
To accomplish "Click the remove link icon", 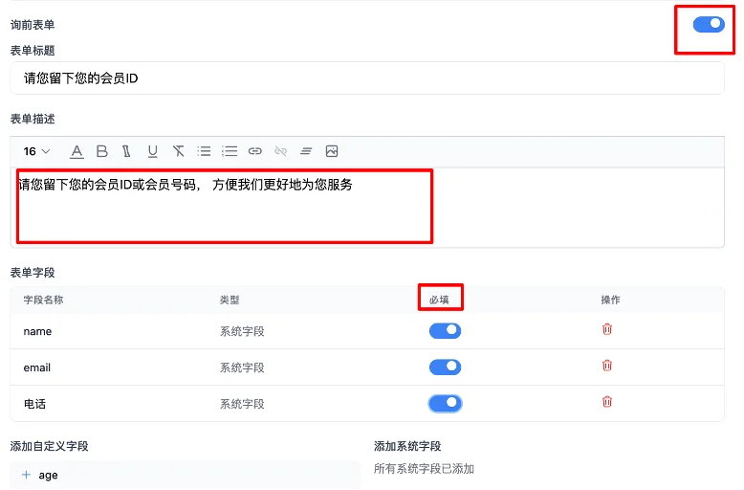I will 281,151.
